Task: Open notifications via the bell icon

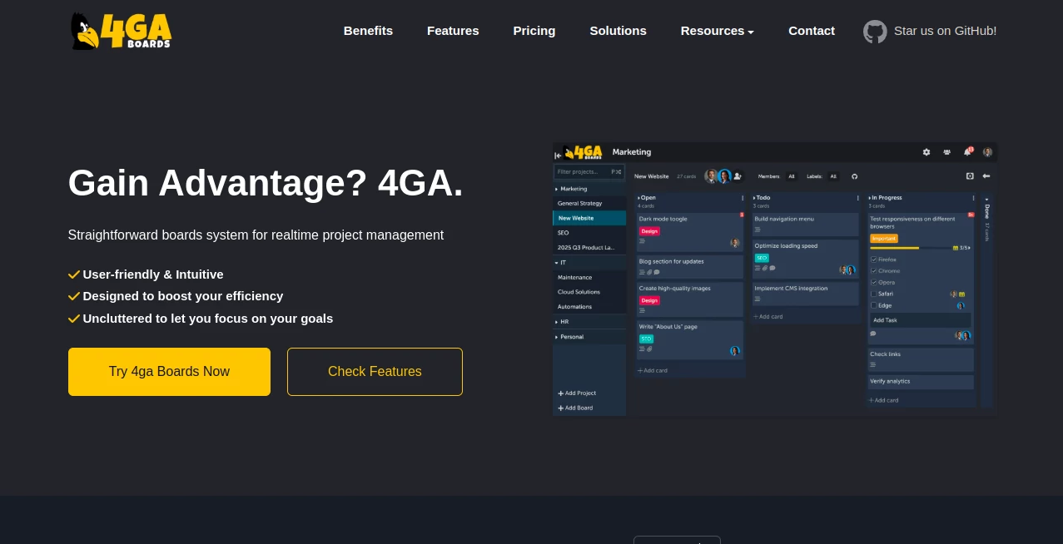Action: point(967,152)
